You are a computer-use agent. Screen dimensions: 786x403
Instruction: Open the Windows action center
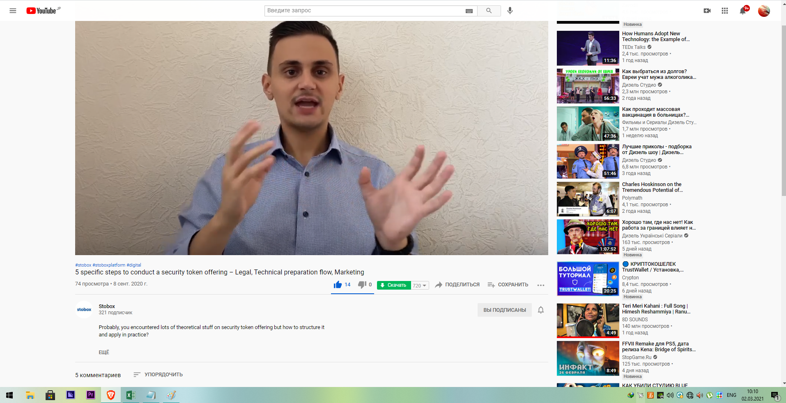tap(775, 396)
